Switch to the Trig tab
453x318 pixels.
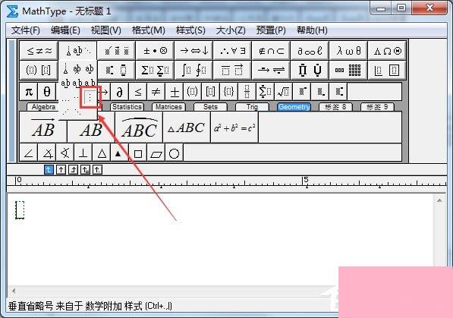point(252,107)
